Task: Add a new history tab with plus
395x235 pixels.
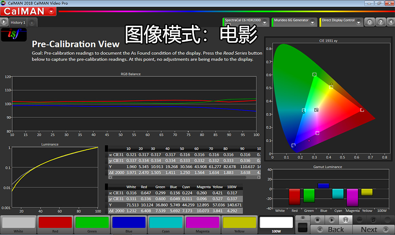Action: (x=32, y=23)
